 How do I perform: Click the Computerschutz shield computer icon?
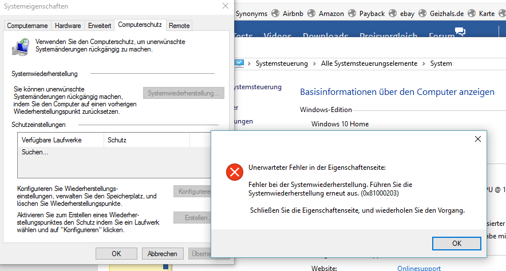tap(21, 47)
